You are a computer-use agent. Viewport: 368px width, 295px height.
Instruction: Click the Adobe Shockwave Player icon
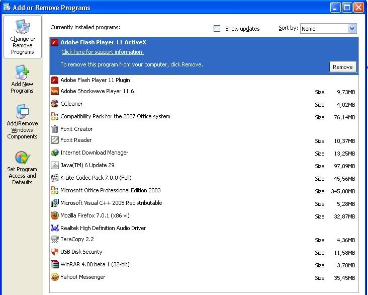[x=55, y=91]
